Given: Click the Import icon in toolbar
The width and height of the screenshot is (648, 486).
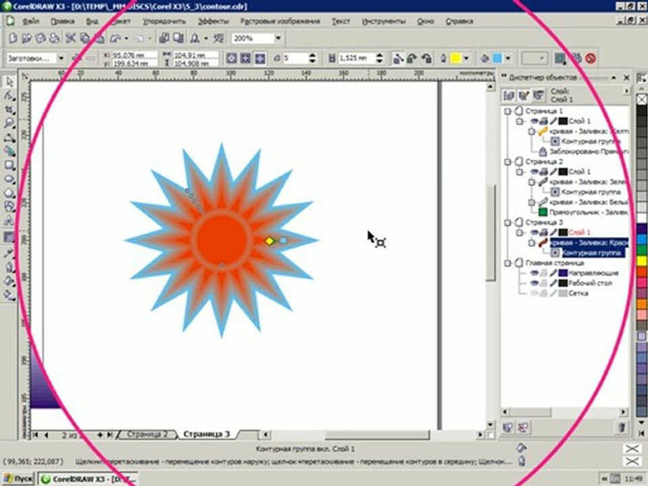Looking at the screenshot, I should (x=164, y=38).
